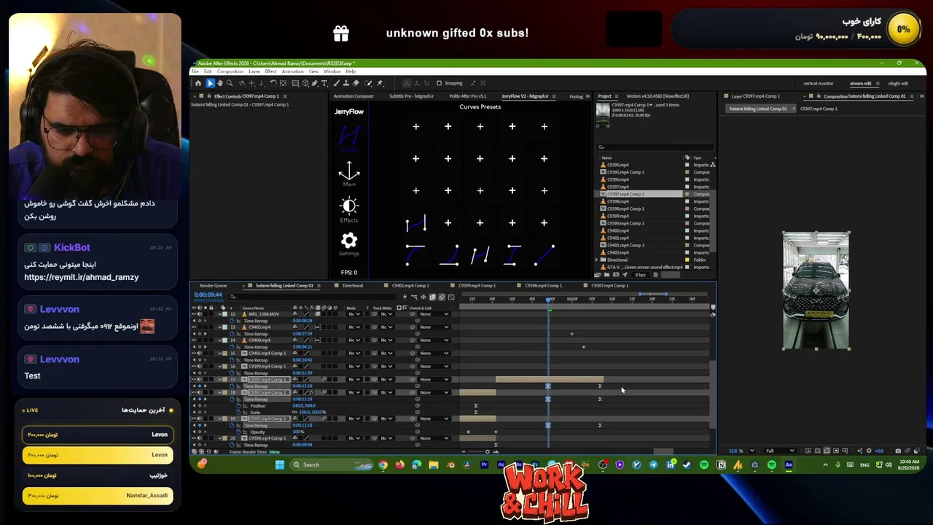This screenshot has height=525, width=933.
Task: Select the Rectangle shape tool
Action: 294,83
